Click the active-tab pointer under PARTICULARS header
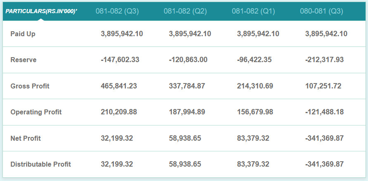Viewport: 368px width, 181px height. click(x=41, y=19)
